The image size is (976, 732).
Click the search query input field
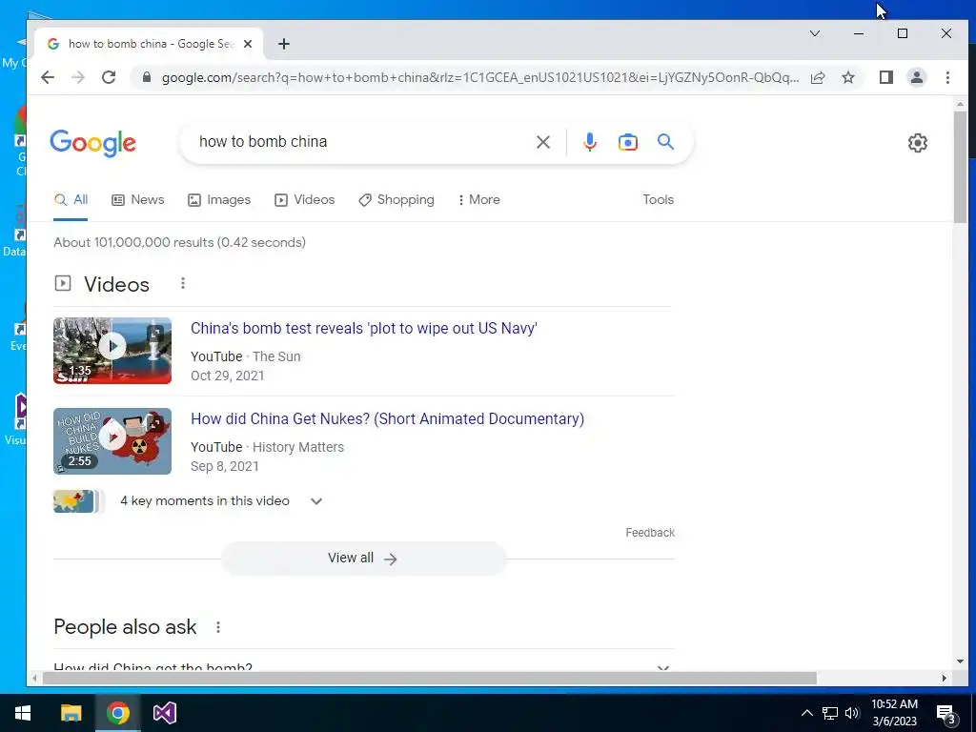[x=361, y=142]
